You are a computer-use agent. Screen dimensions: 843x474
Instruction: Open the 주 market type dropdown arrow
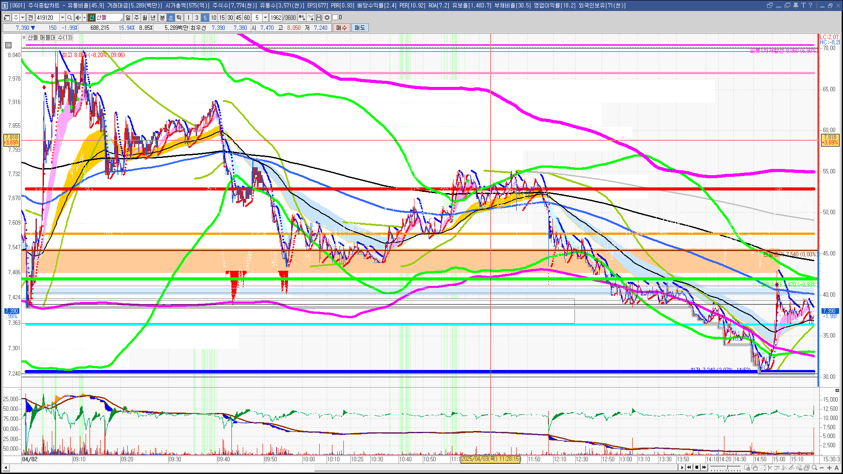click(22, 18)
